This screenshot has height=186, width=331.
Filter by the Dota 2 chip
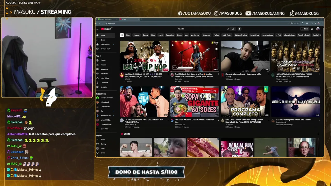(161, 35)
